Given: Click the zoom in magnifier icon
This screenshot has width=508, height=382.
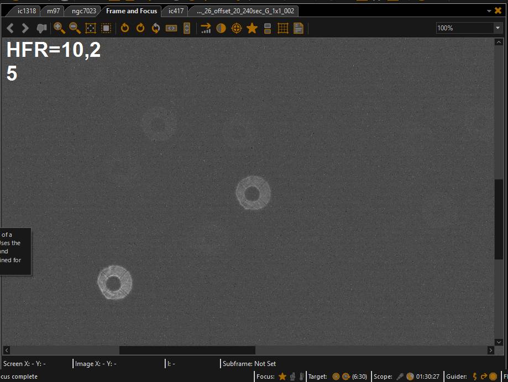Looking at the screenshot, I should coord(59,28).
